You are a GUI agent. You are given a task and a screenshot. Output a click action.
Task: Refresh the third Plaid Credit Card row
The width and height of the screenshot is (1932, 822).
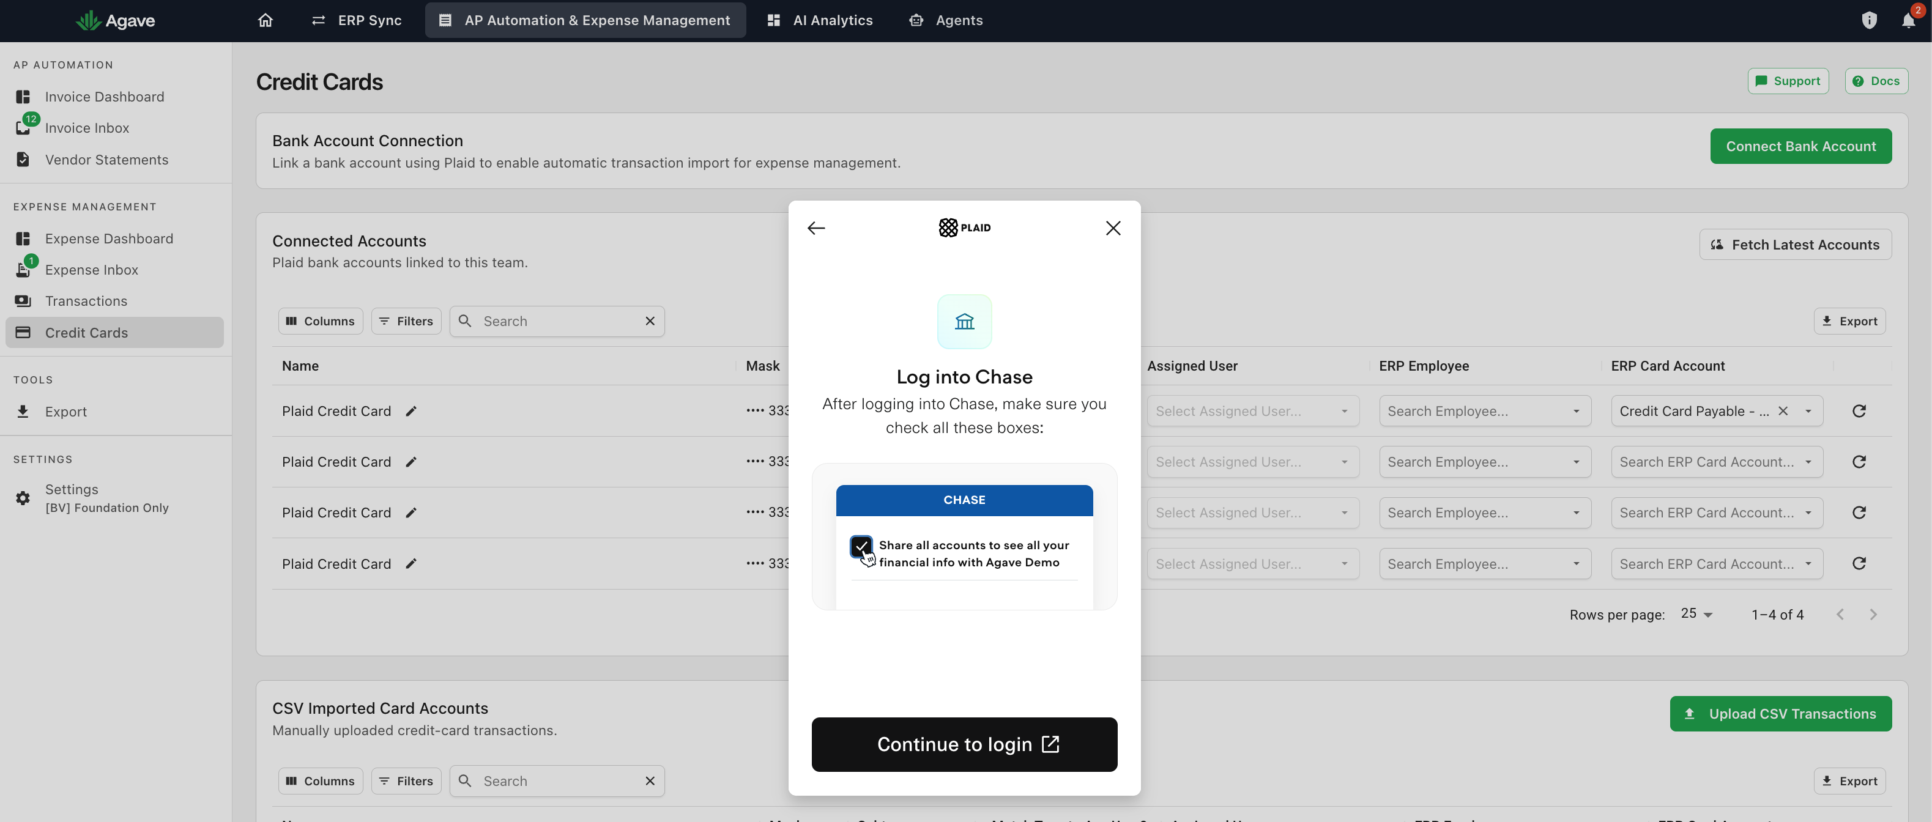[1859, 513]
